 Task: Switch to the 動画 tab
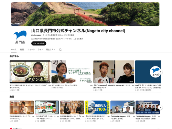click(x=22, y=50)
